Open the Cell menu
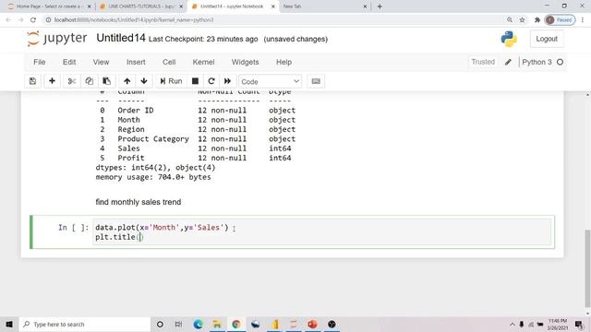This screenshot has height=332, width=591. point(169,62)
